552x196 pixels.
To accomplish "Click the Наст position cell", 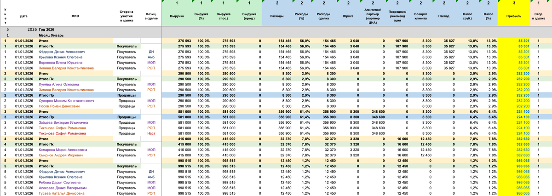I will 151,133.
